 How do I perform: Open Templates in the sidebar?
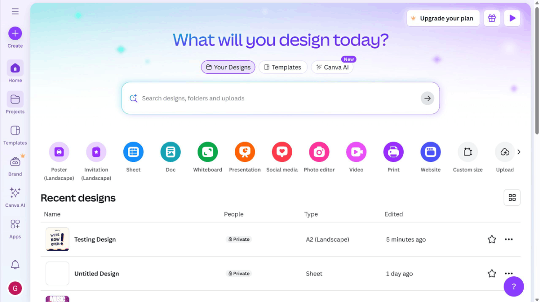pos(15,134)
